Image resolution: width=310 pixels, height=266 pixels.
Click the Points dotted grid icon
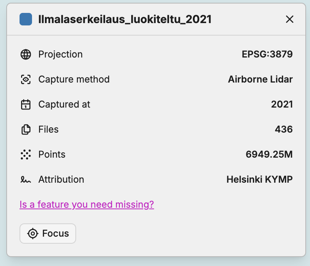pyautogui.click(x=26, y=155)
